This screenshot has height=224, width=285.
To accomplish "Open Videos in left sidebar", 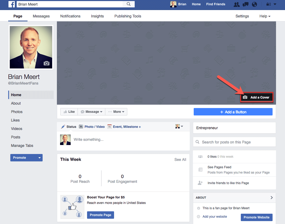I will (x=17, y=129).
